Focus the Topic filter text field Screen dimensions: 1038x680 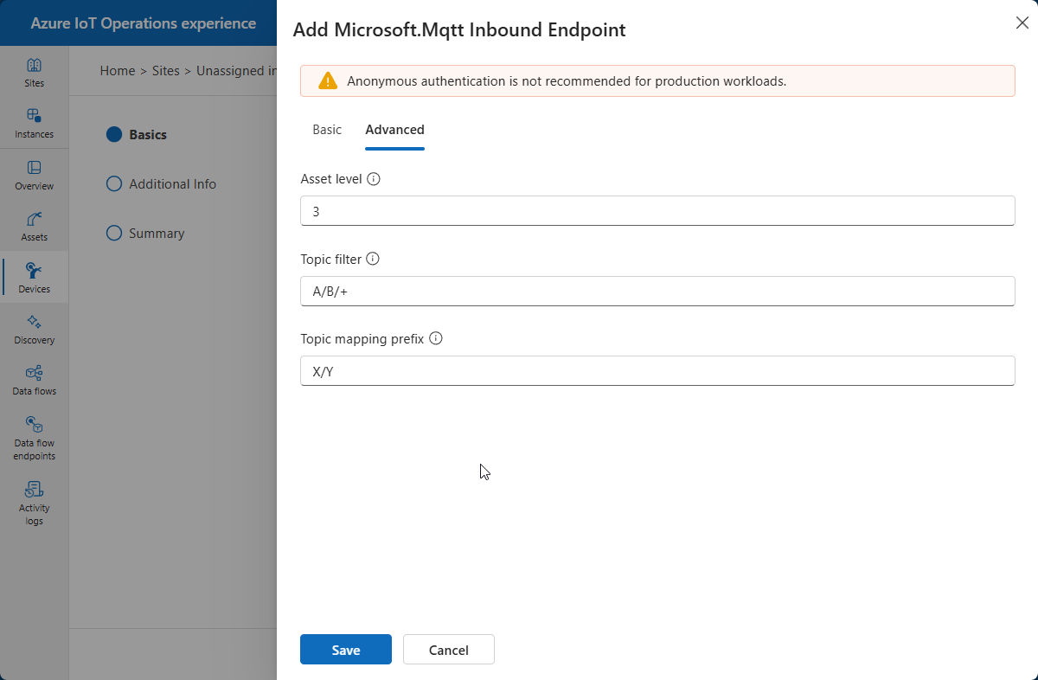pyautogui.click(x=657, y=292)
